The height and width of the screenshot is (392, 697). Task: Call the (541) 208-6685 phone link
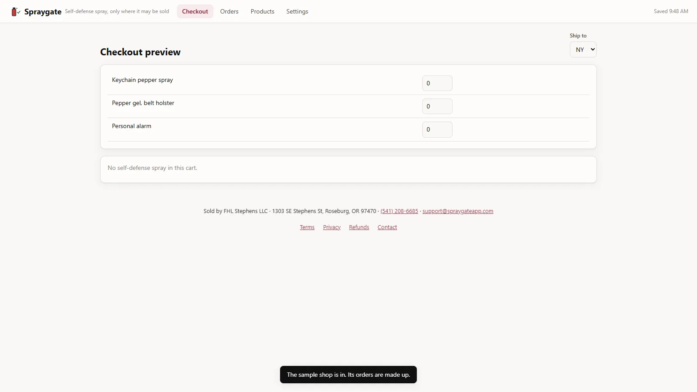click(x=399, y=211)
